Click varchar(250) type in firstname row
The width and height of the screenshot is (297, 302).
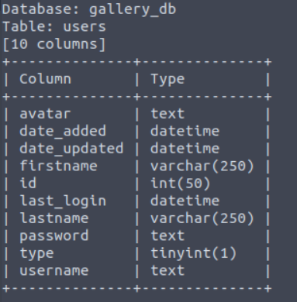click(x=202, y=166)
